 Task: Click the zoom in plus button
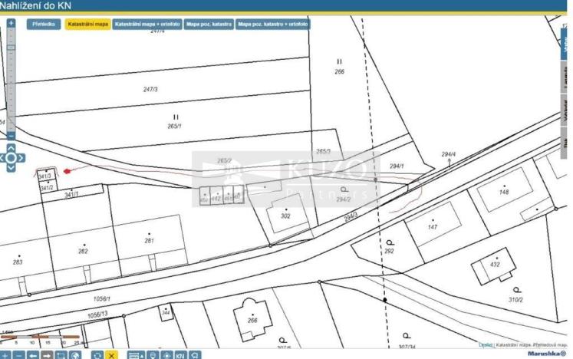[11, 23]
